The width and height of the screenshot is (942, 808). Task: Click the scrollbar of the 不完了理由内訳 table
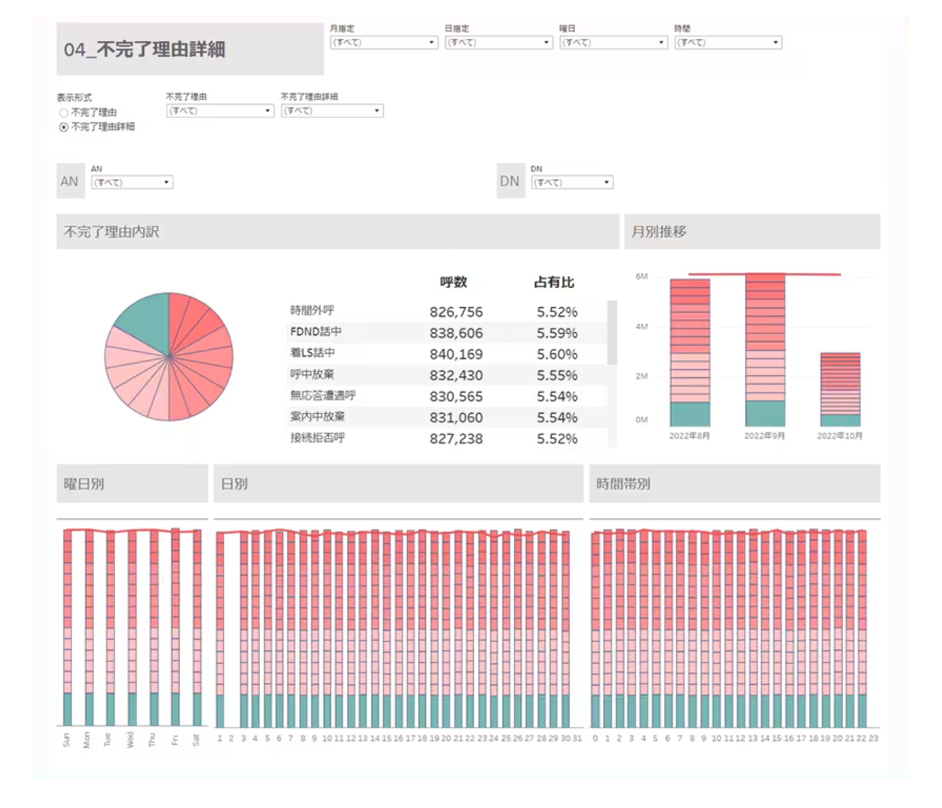(x=612, y=332)
